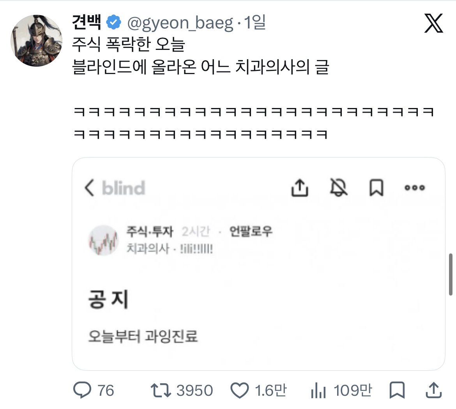This screenshot has width=456, height=409.
Task: Share the tweet via bottom share icon
Action: tap(434, 390)
